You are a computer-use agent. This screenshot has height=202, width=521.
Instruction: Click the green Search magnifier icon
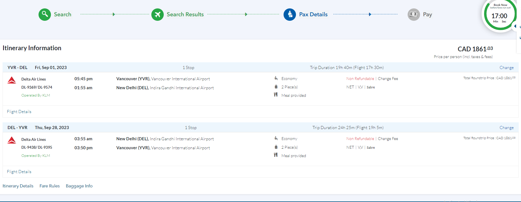coord(45,14)
